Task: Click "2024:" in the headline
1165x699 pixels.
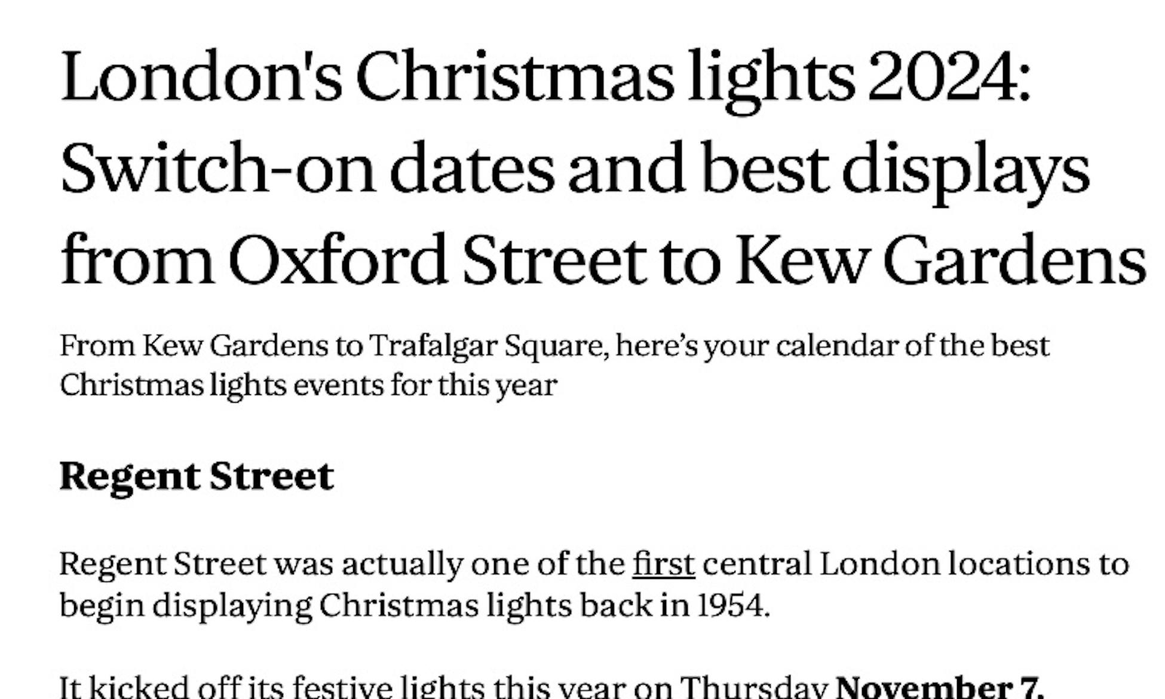Action: [949, 76]
